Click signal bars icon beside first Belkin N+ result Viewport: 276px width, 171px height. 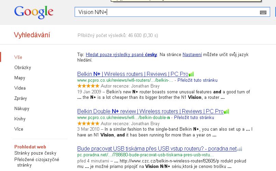click(x=192, y=74)
